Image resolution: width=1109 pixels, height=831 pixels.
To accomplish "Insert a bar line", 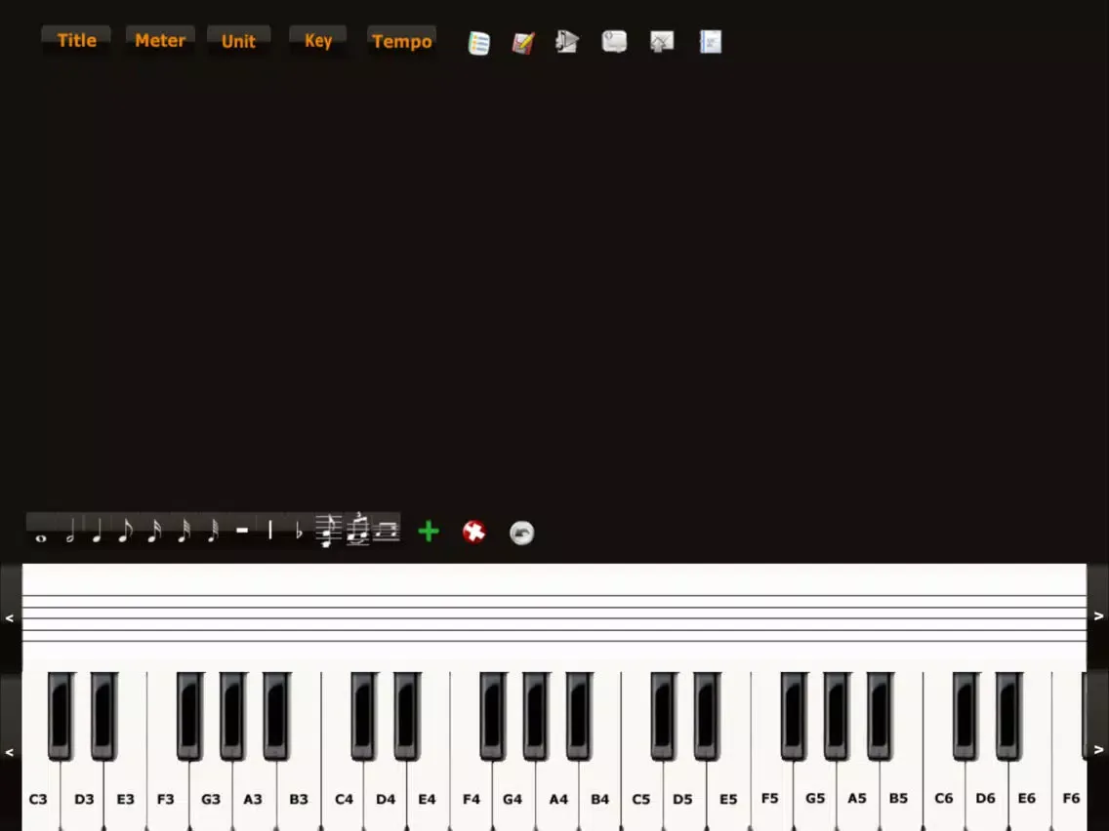I will pyautogui.click(x=270, y=531).
